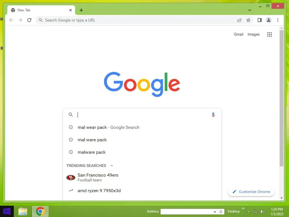
Task: Go back with the browser back arrow
Action: [11, 20]
